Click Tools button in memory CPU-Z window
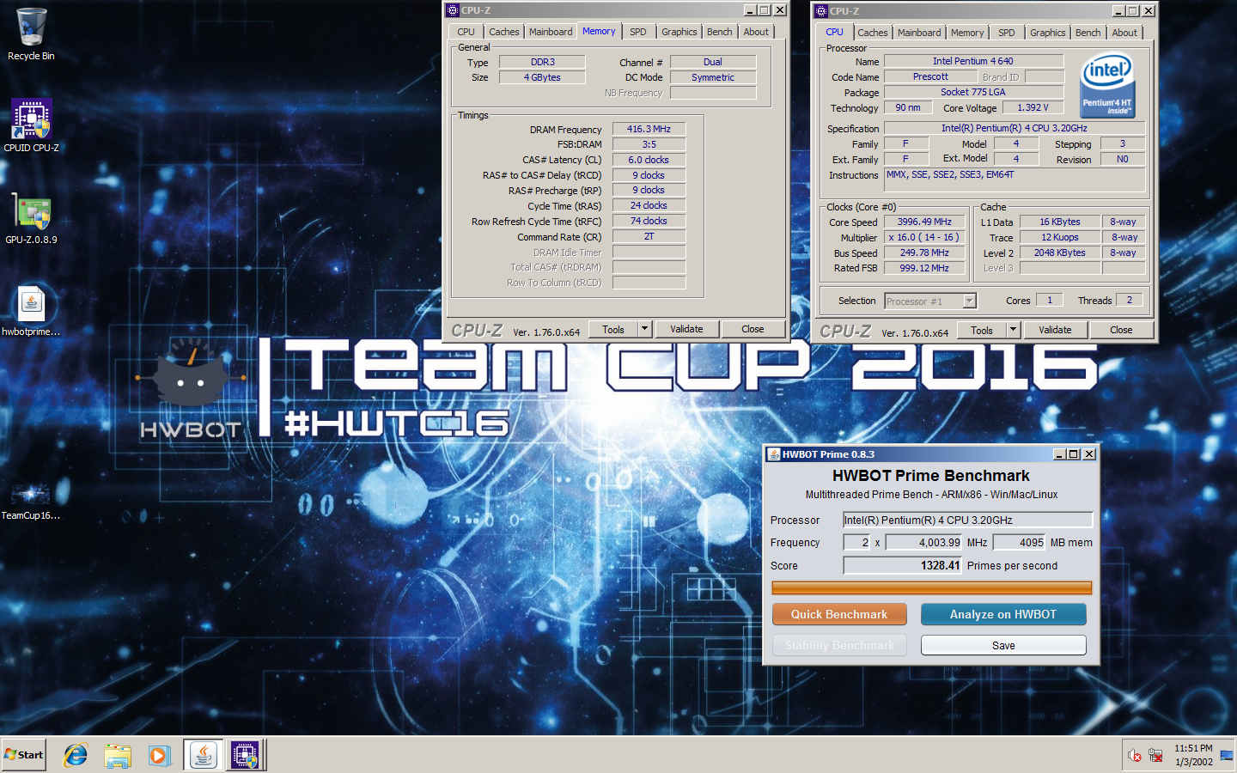Image resolution: width=1237 pixels, height=773 pixels. pos(613,329)
